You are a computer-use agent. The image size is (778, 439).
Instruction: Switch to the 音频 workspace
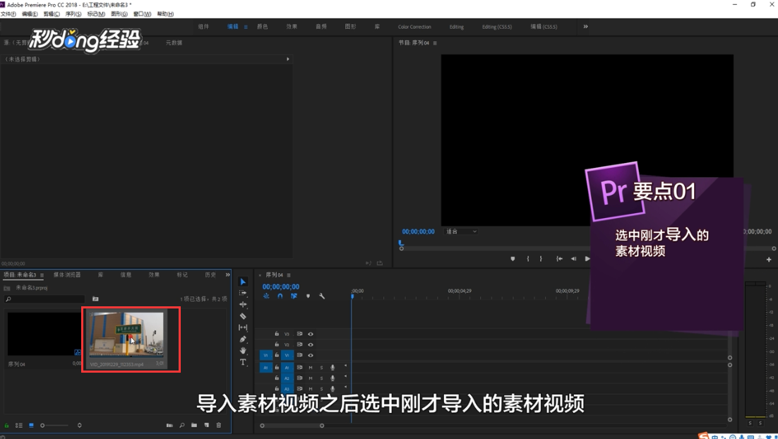coord(321,27)
